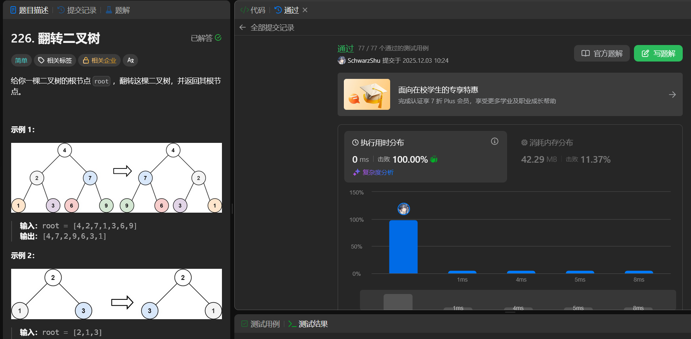Switch to the 题解 tab
The height and width of the screenshot is (339, 691).
click(x=118, y=10)
